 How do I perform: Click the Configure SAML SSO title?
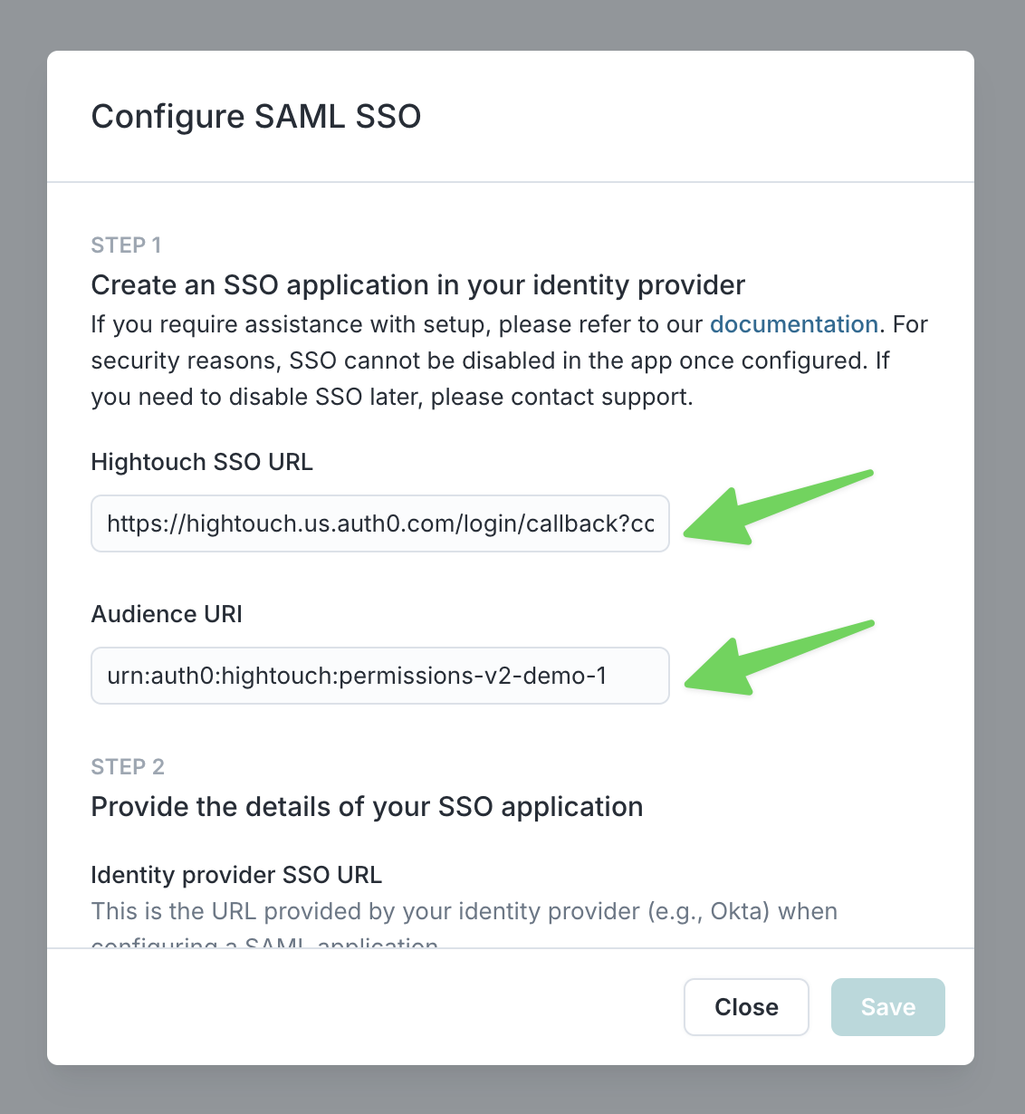click(256, 117)
